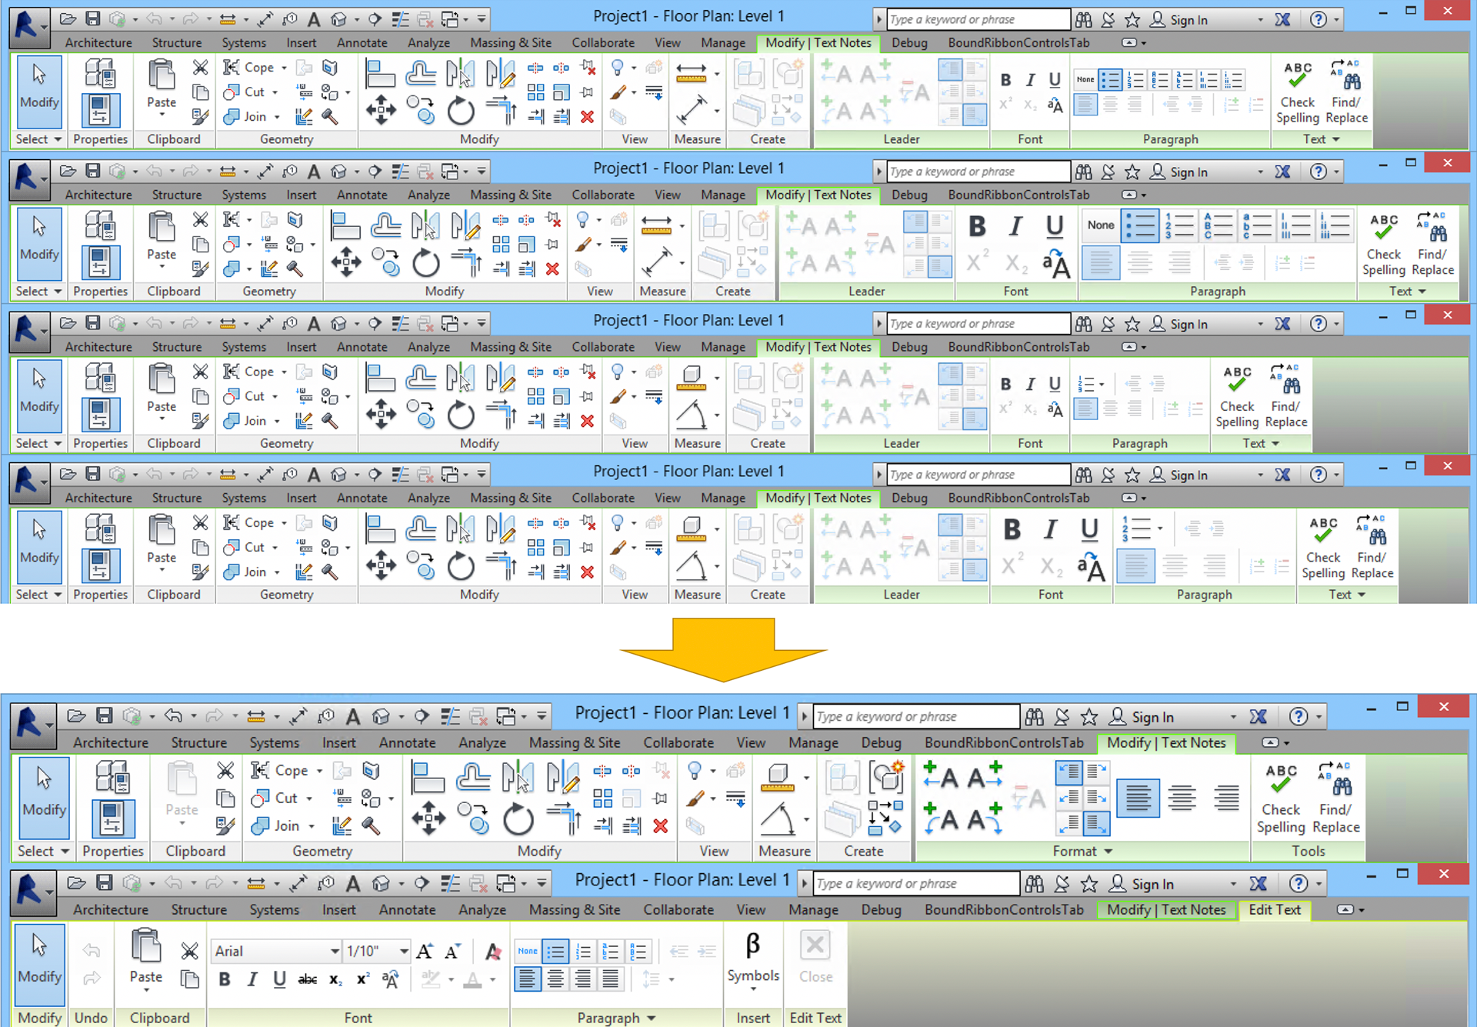Screen dimensions: 1477x1027
Task: Click the Move tool in Format-panel window
Action: pyautogui.click(x=428, y=819)
